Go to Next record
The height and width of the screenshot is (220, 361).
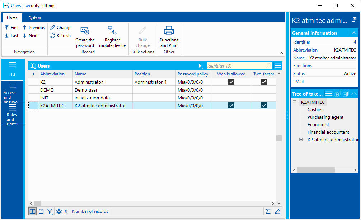click(x=30, y=36)
